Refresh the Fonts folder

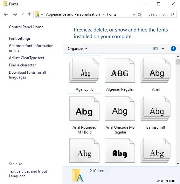tap(139, 14)
